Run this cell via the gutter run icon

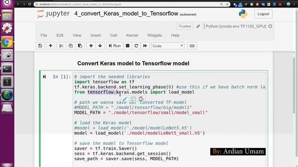[44, 77]
